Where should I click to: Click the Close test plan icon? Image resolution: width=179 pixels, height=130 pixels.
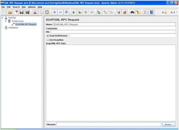pyautogui.click(x=16, y=12)
